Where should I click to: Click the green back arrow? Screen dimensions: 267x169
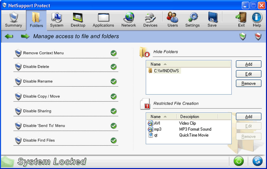9,36
